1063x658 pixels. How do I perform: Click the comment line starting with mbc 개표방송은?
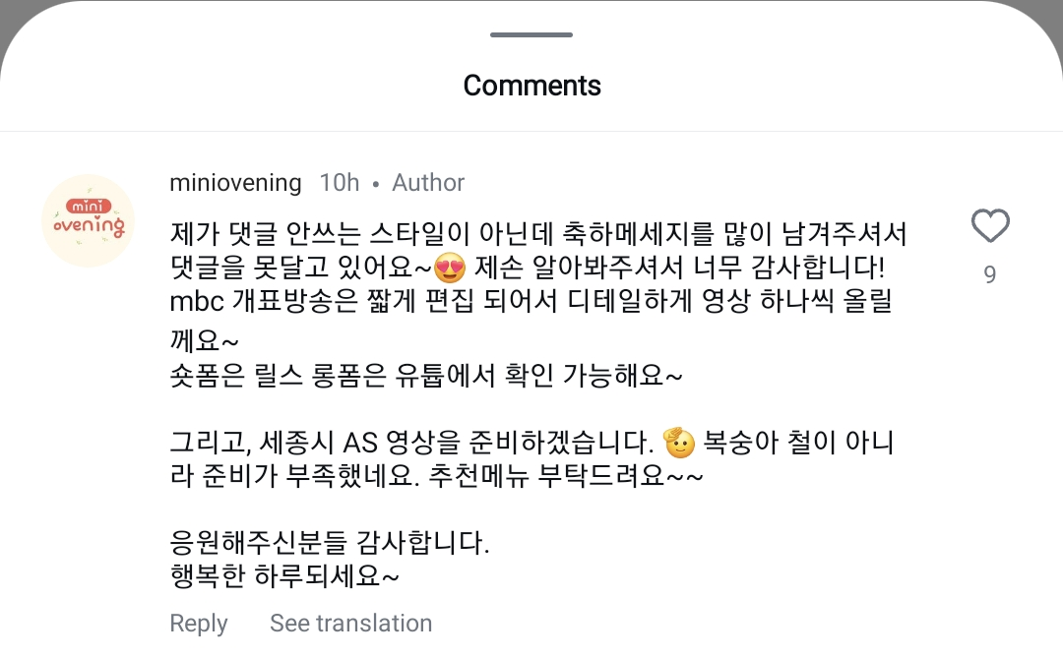click(x=531, y=302)
